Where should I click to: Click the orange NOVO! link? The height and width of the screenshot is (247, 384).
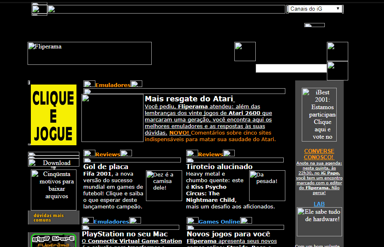pos(179,133)
